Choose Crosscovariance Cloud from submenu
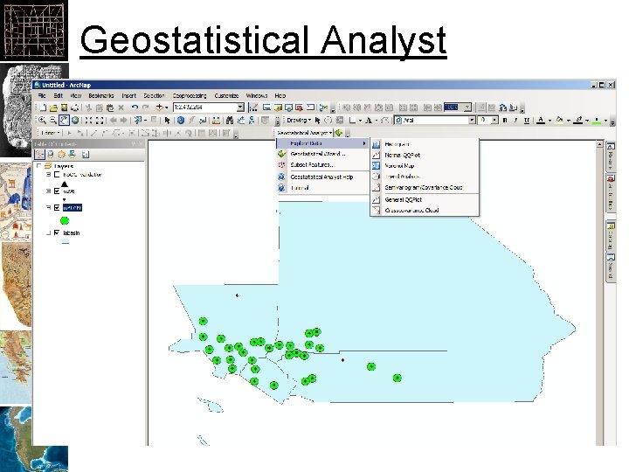629x472 pixels. (x=425, y=211)
